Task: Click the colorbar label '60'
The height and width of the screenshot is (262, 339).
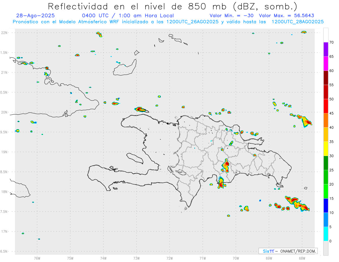Action: 331,71
